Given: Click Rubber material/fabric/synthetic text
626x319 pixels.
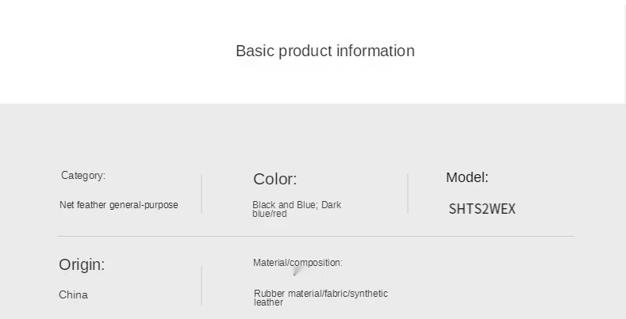Looking at the screenshot, I should [x=321, y=294].
